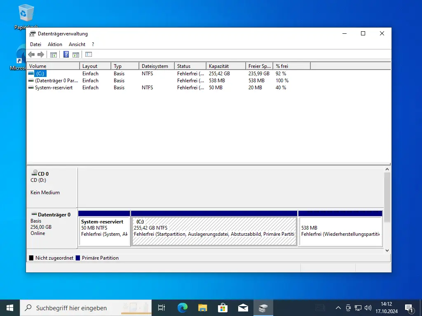Click the Datenträger 0 disk label

click(54, 214)
